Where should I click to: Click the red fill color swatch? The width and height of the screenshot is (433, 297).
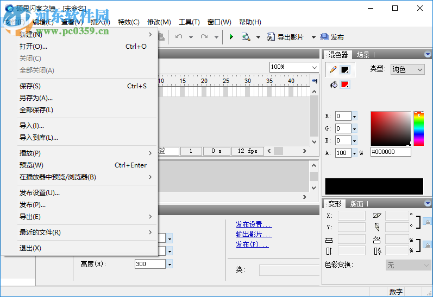click(x=345, y=85)
